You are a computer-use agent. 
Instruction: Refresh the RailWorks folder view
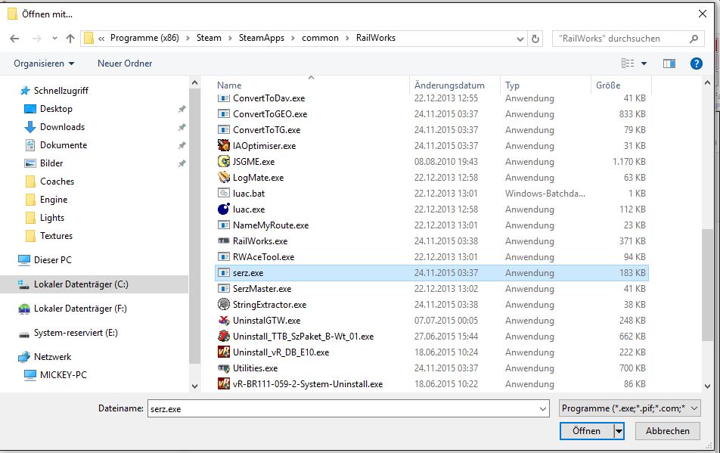[x=535, y=39]
